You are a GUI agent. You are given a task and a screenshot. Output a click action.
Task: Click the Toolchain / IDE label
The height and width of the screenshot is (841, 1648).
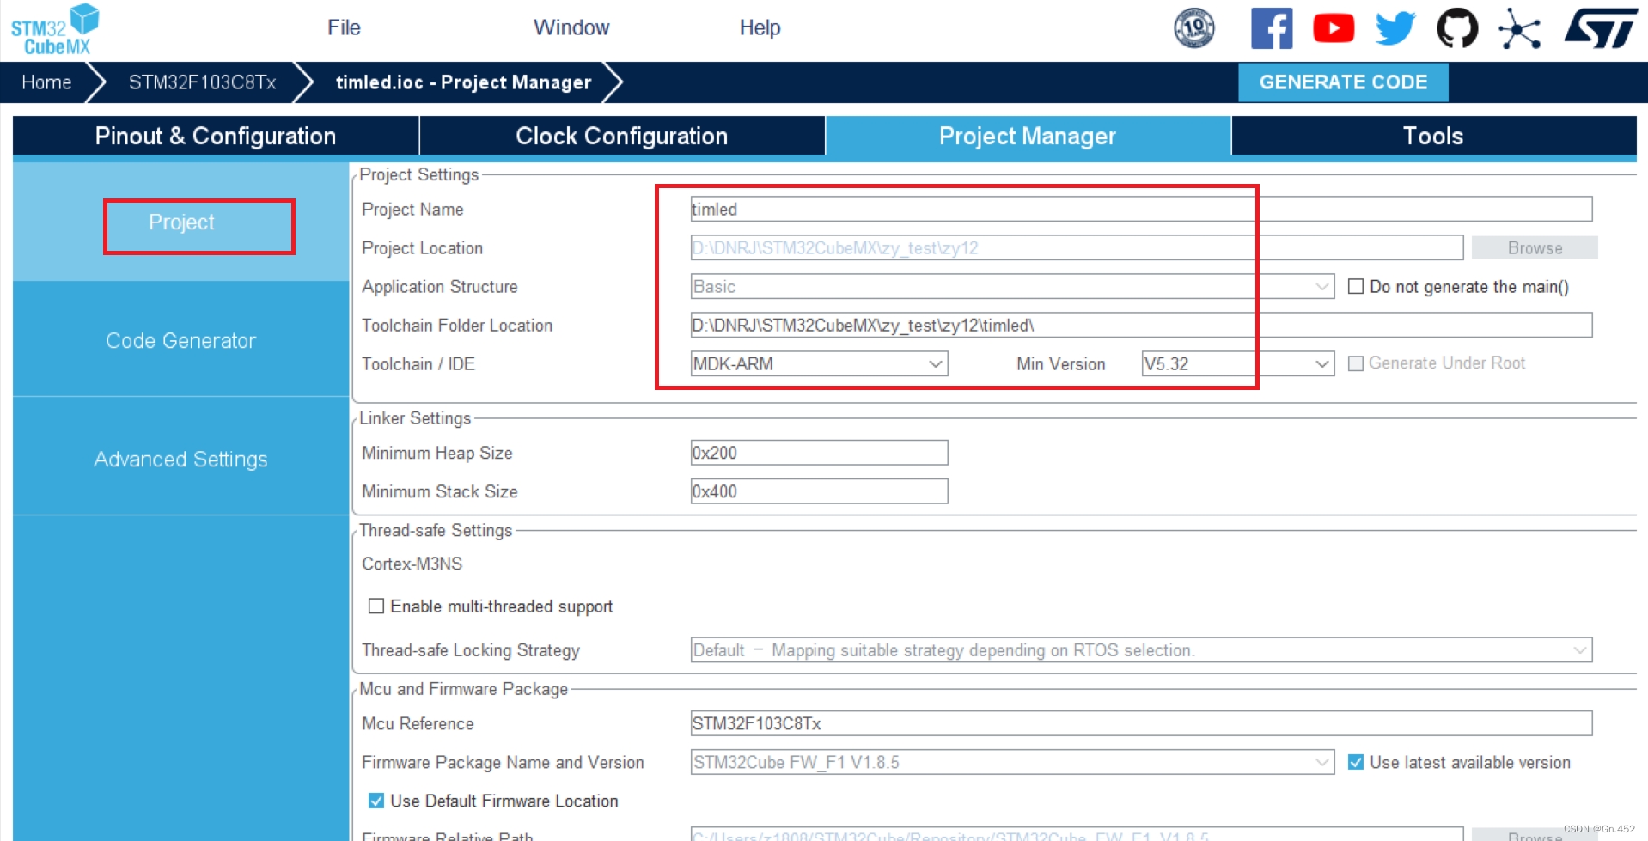(418, 363)
